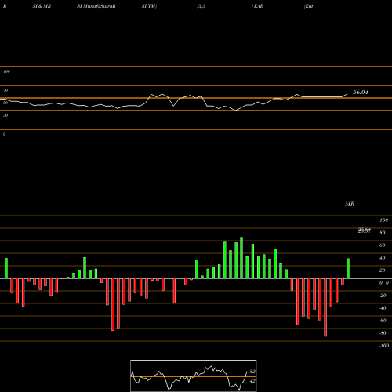Open the mini RSI overview chart thumbnail
The width and height of the screenshot is (392, 392).
[194, 376]
